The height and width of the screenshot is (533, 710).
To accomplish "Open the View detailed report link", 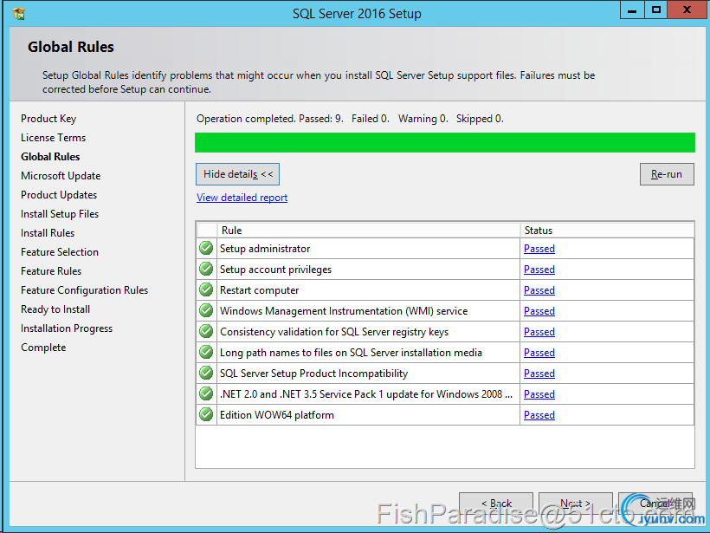I will 242,198.
